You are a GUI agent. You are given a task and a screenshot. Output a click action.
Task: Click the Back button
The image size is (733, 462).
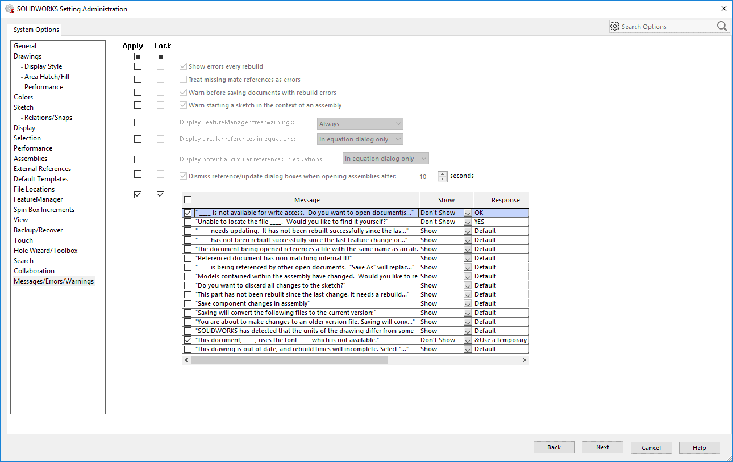click(554, 447)
